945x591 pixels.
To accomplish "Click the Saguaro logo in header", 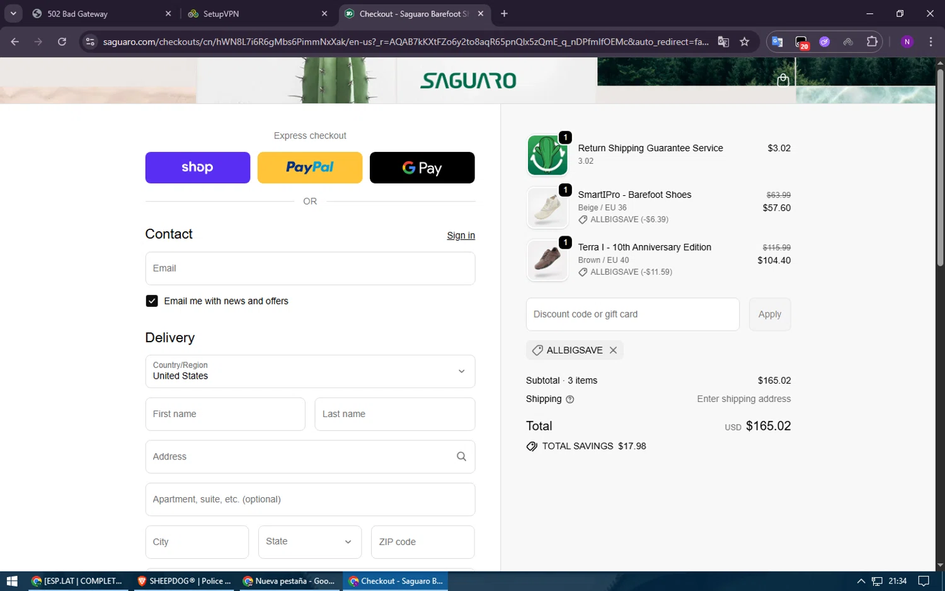I will pyautogui.click(x=468, y=81).
